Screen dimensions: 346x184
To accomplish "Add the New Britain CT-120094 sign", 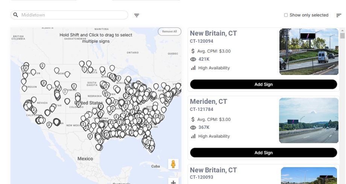I will [x=263, y=84].
